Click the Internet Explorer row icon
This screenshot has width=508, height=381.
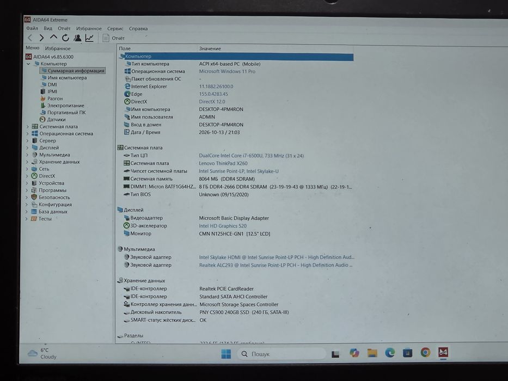[x=127, y=86]
